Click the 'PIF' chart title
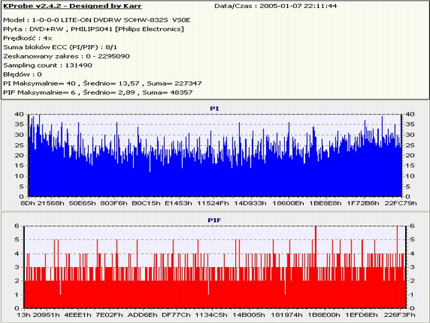This screenshot has height=323, width=430. point(214,220)
